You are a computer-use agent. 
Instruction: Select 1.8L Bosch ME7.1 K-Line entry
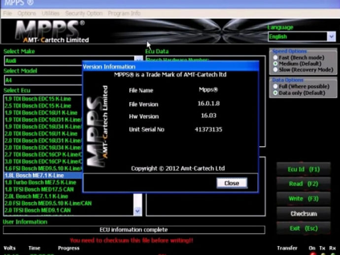click(x=43, y=175)
